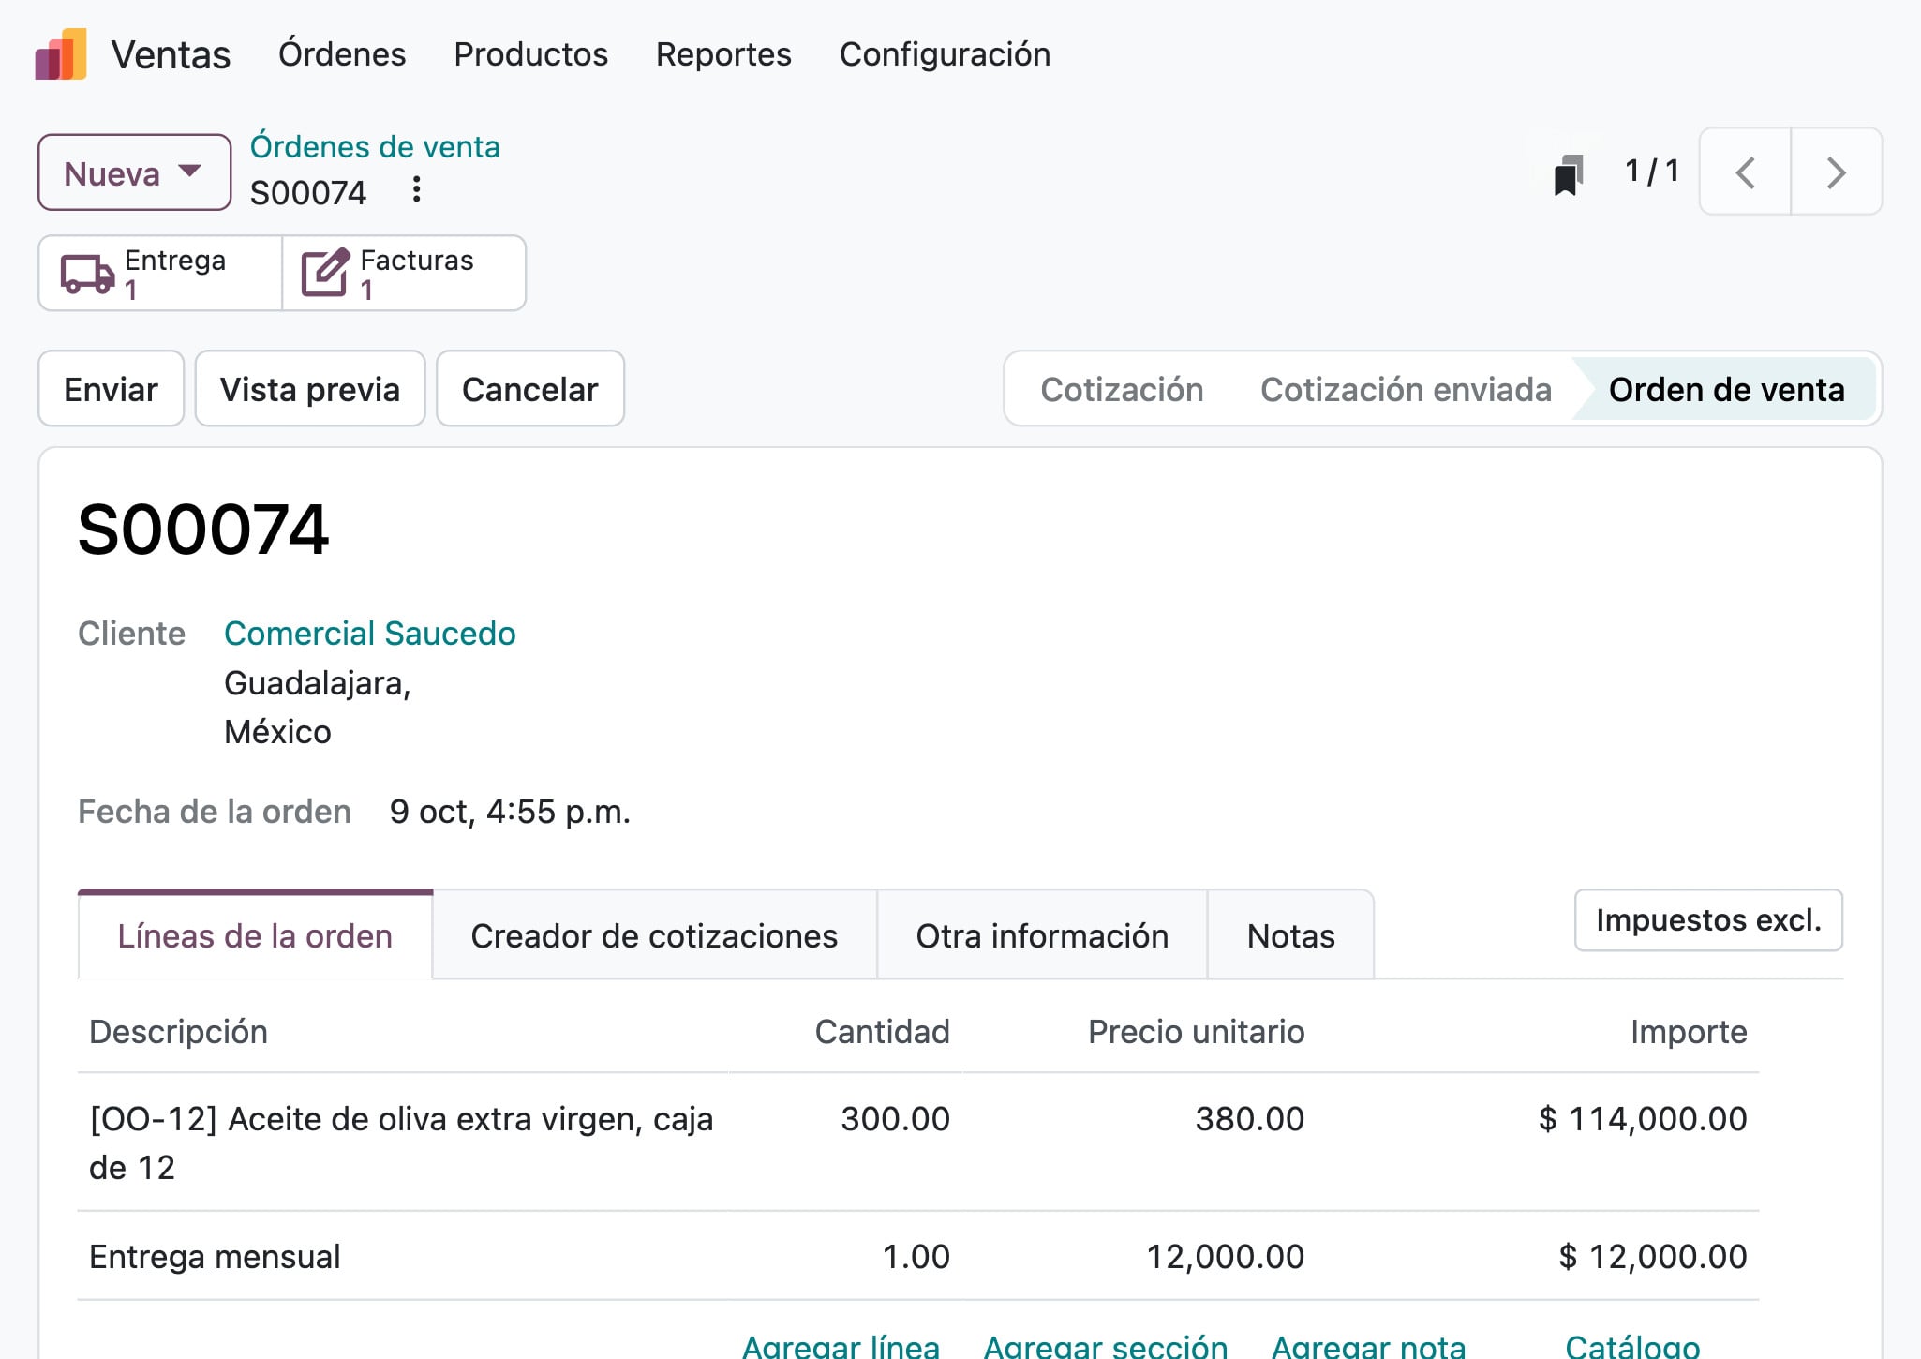
Task: Click the 1.00 quantity cell
Action: (916, 1257)
